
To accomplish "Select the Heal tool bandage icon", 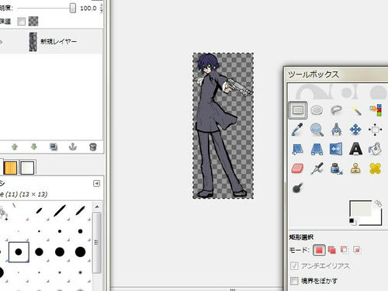I will pos(375,168).
